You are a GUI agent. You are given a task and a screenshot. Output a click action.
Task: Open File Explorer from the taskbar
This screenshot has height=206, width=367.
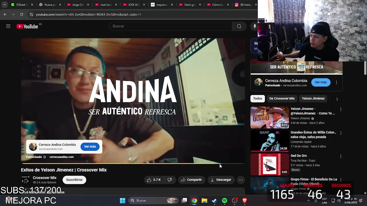tap(204, 201)
